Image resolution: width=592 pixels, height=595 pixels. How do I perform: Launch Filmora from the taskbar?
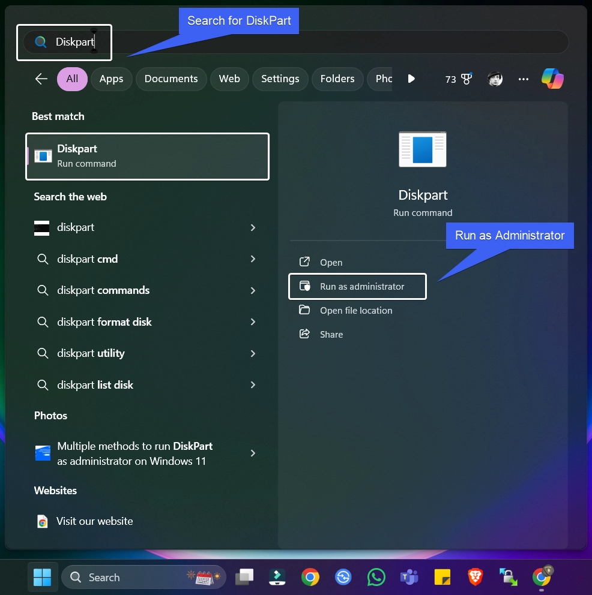(277, 577)
